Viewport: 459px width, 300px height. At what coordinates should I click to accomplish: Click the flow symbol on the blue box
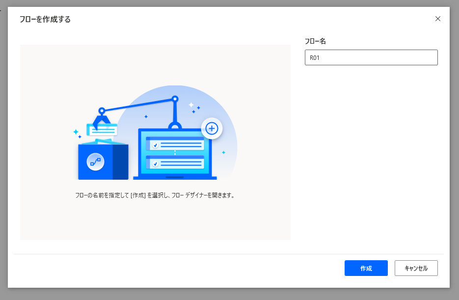(95, 161)
